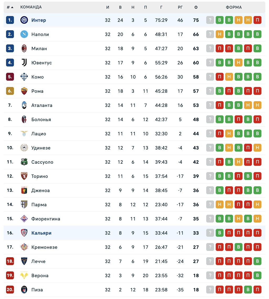Screen dimensions: 269x299
Task: Open the Кальяри team page link
Action: (x=42, y=233)
